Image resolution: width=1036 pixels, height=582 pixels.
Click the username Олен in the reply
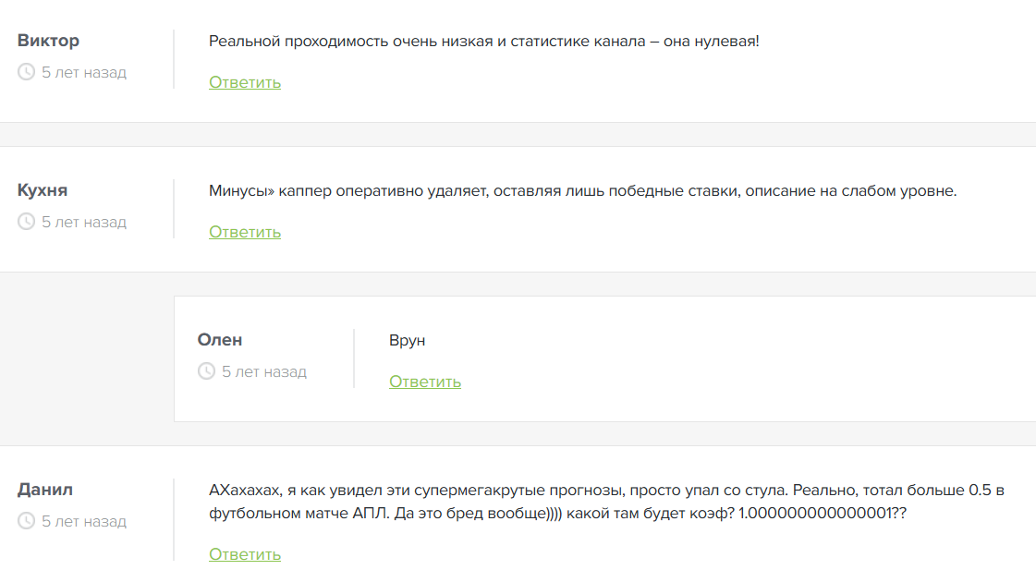220,339
